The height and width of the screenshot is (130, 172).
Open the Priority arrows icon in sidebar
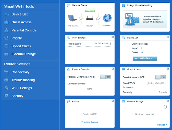pos(7,38)
